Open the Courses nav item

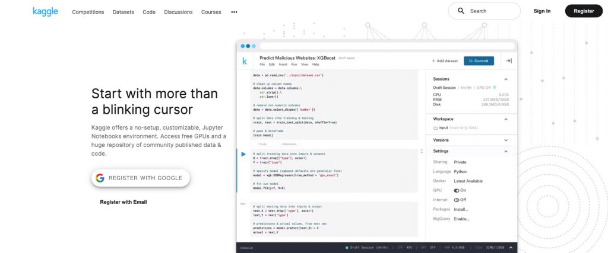(211, 12)
